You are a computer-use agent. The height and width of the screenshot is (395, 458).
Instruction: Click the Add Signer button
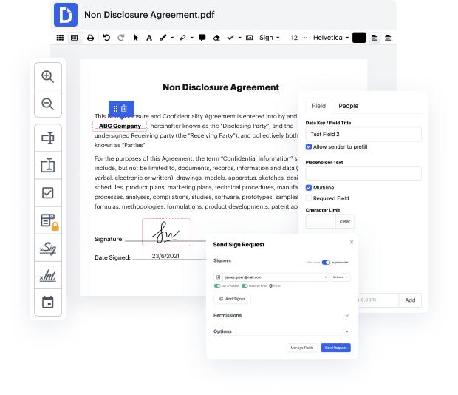coord(233,299)
